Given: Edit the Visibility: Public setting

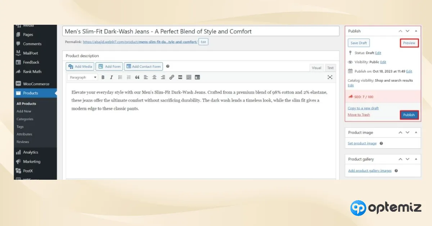Looking at the screenshot, I should [x=383, y=62].
